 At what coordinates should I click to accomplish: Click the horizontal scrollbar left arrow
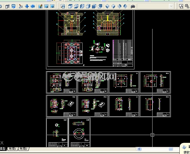point(139,149)
